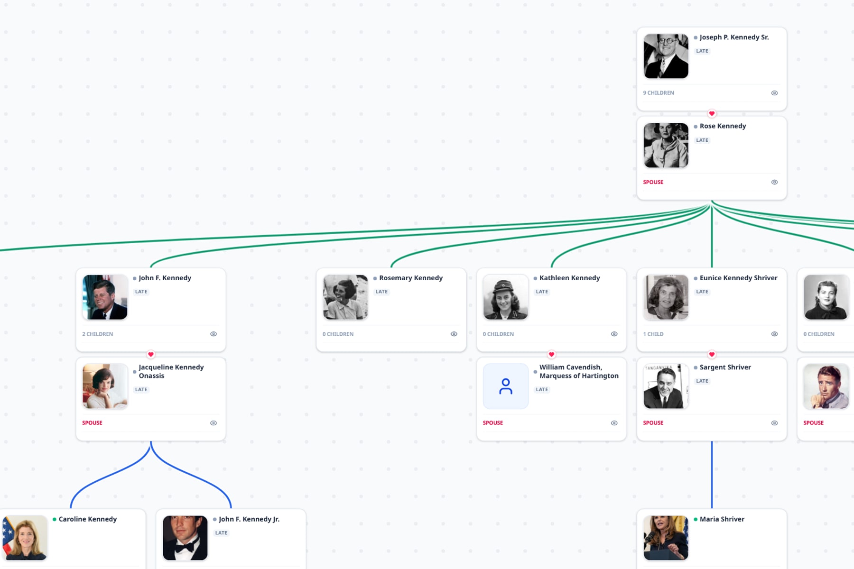
Task: Open Caroline Kennedy's name link
Action: 88,519
